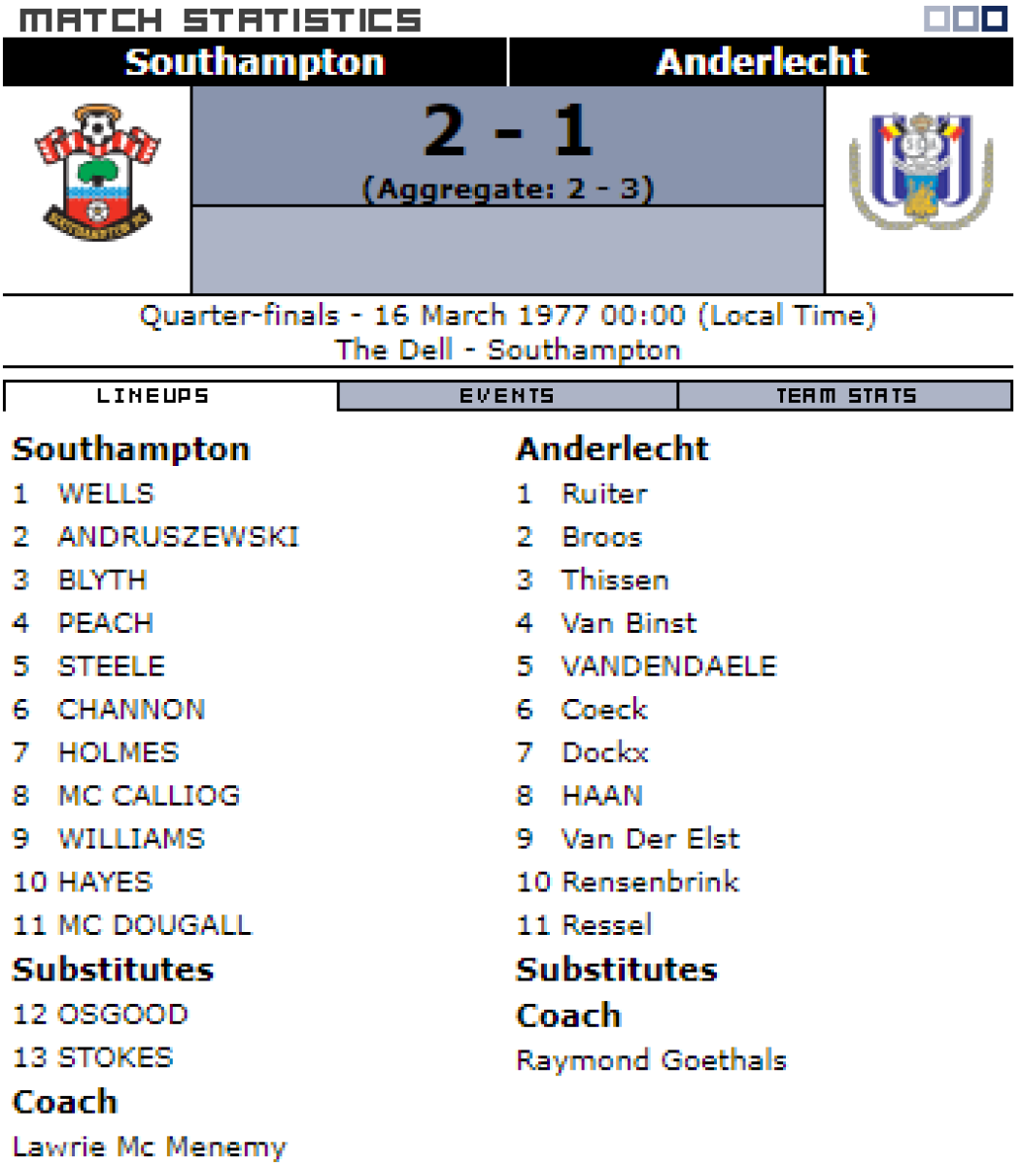Click Van Der Elst in lineup
The image size is (1022, 1165).
[650, 839]
